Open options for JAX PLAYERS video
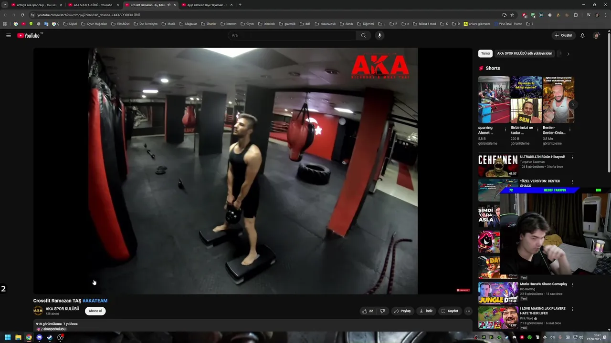The image size is (611, 343). coord(572,309)
